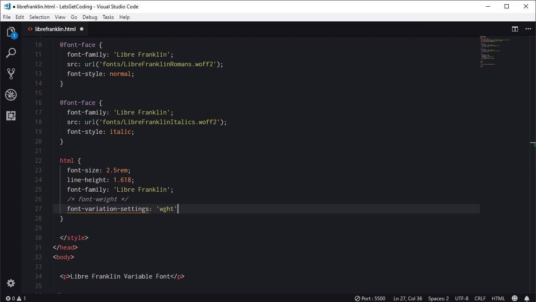The image size is (536, 302).
Task: Click the italic font-style value
Action: coord(120,132)
